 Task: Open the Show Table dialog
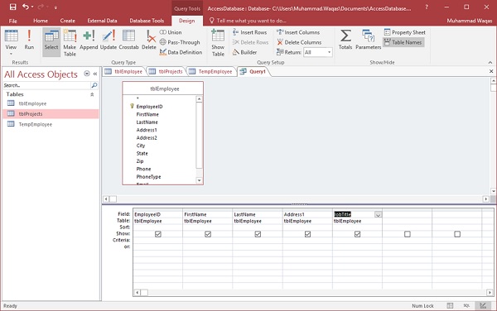tap(218, 42)
